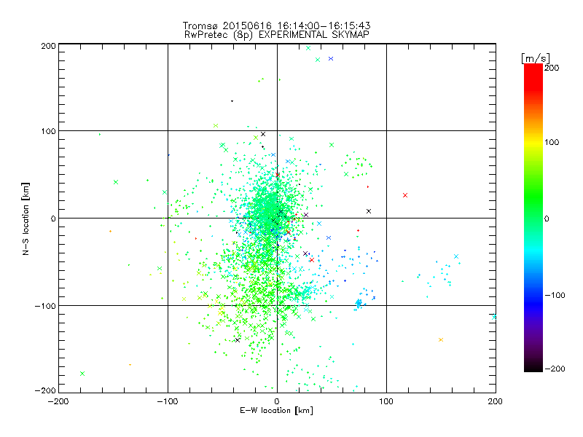Click the '0' tick on the E-W axis
Image resolution: width=583 pixels, height=437 pixels.
click(277, 401)
